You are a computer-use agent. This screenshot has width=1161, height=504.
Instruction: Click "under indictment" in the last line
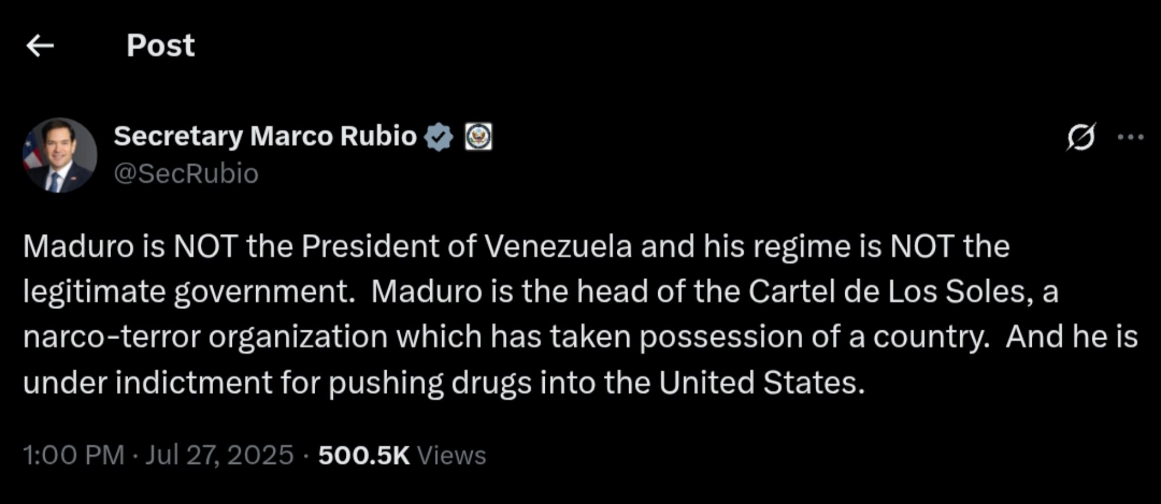(147, 382)
